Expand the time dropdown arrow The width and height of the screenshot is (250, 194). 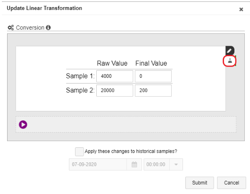(x=176, y=164)
